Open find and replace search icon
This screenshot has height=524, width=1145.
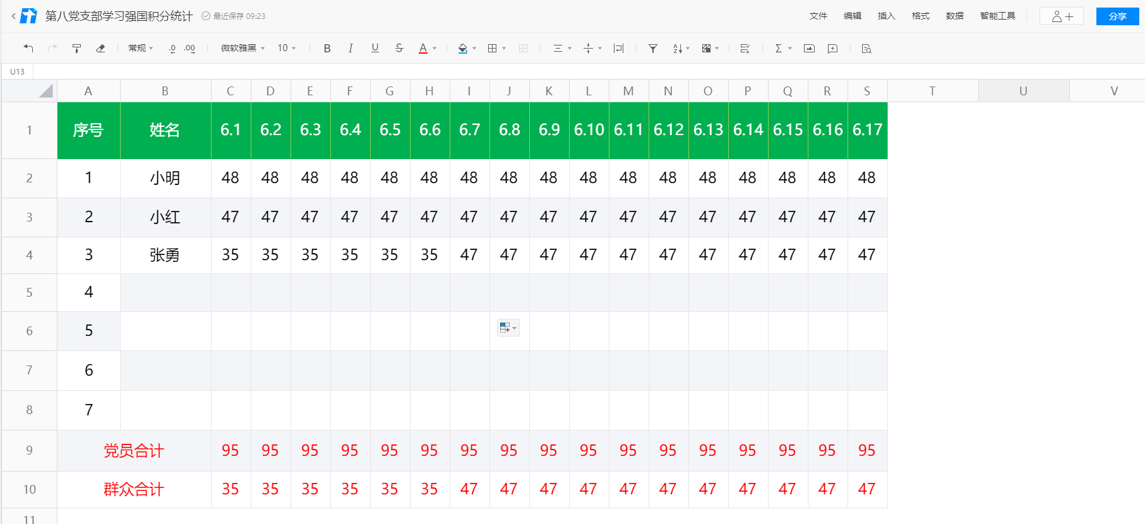(866, 48)
